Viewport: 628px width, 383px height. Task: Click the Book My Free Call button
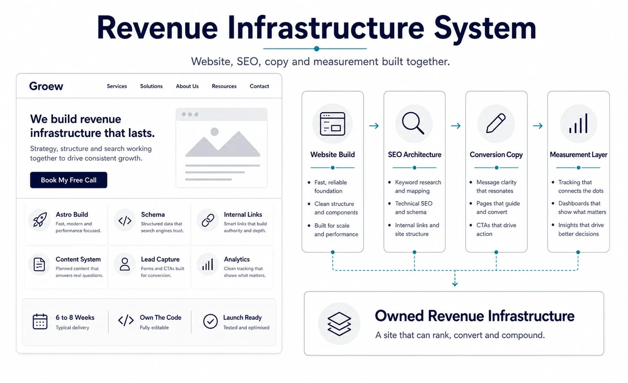coord(69,180)
